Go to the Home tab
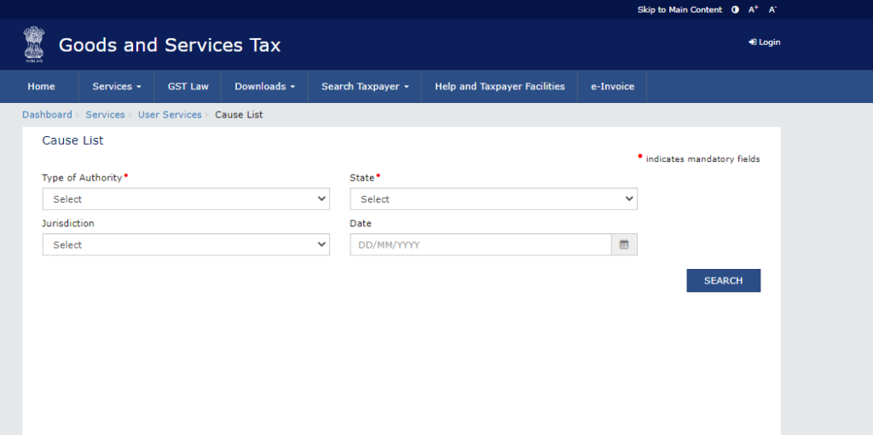The image size is (873, 435). [x=41, y=86]
